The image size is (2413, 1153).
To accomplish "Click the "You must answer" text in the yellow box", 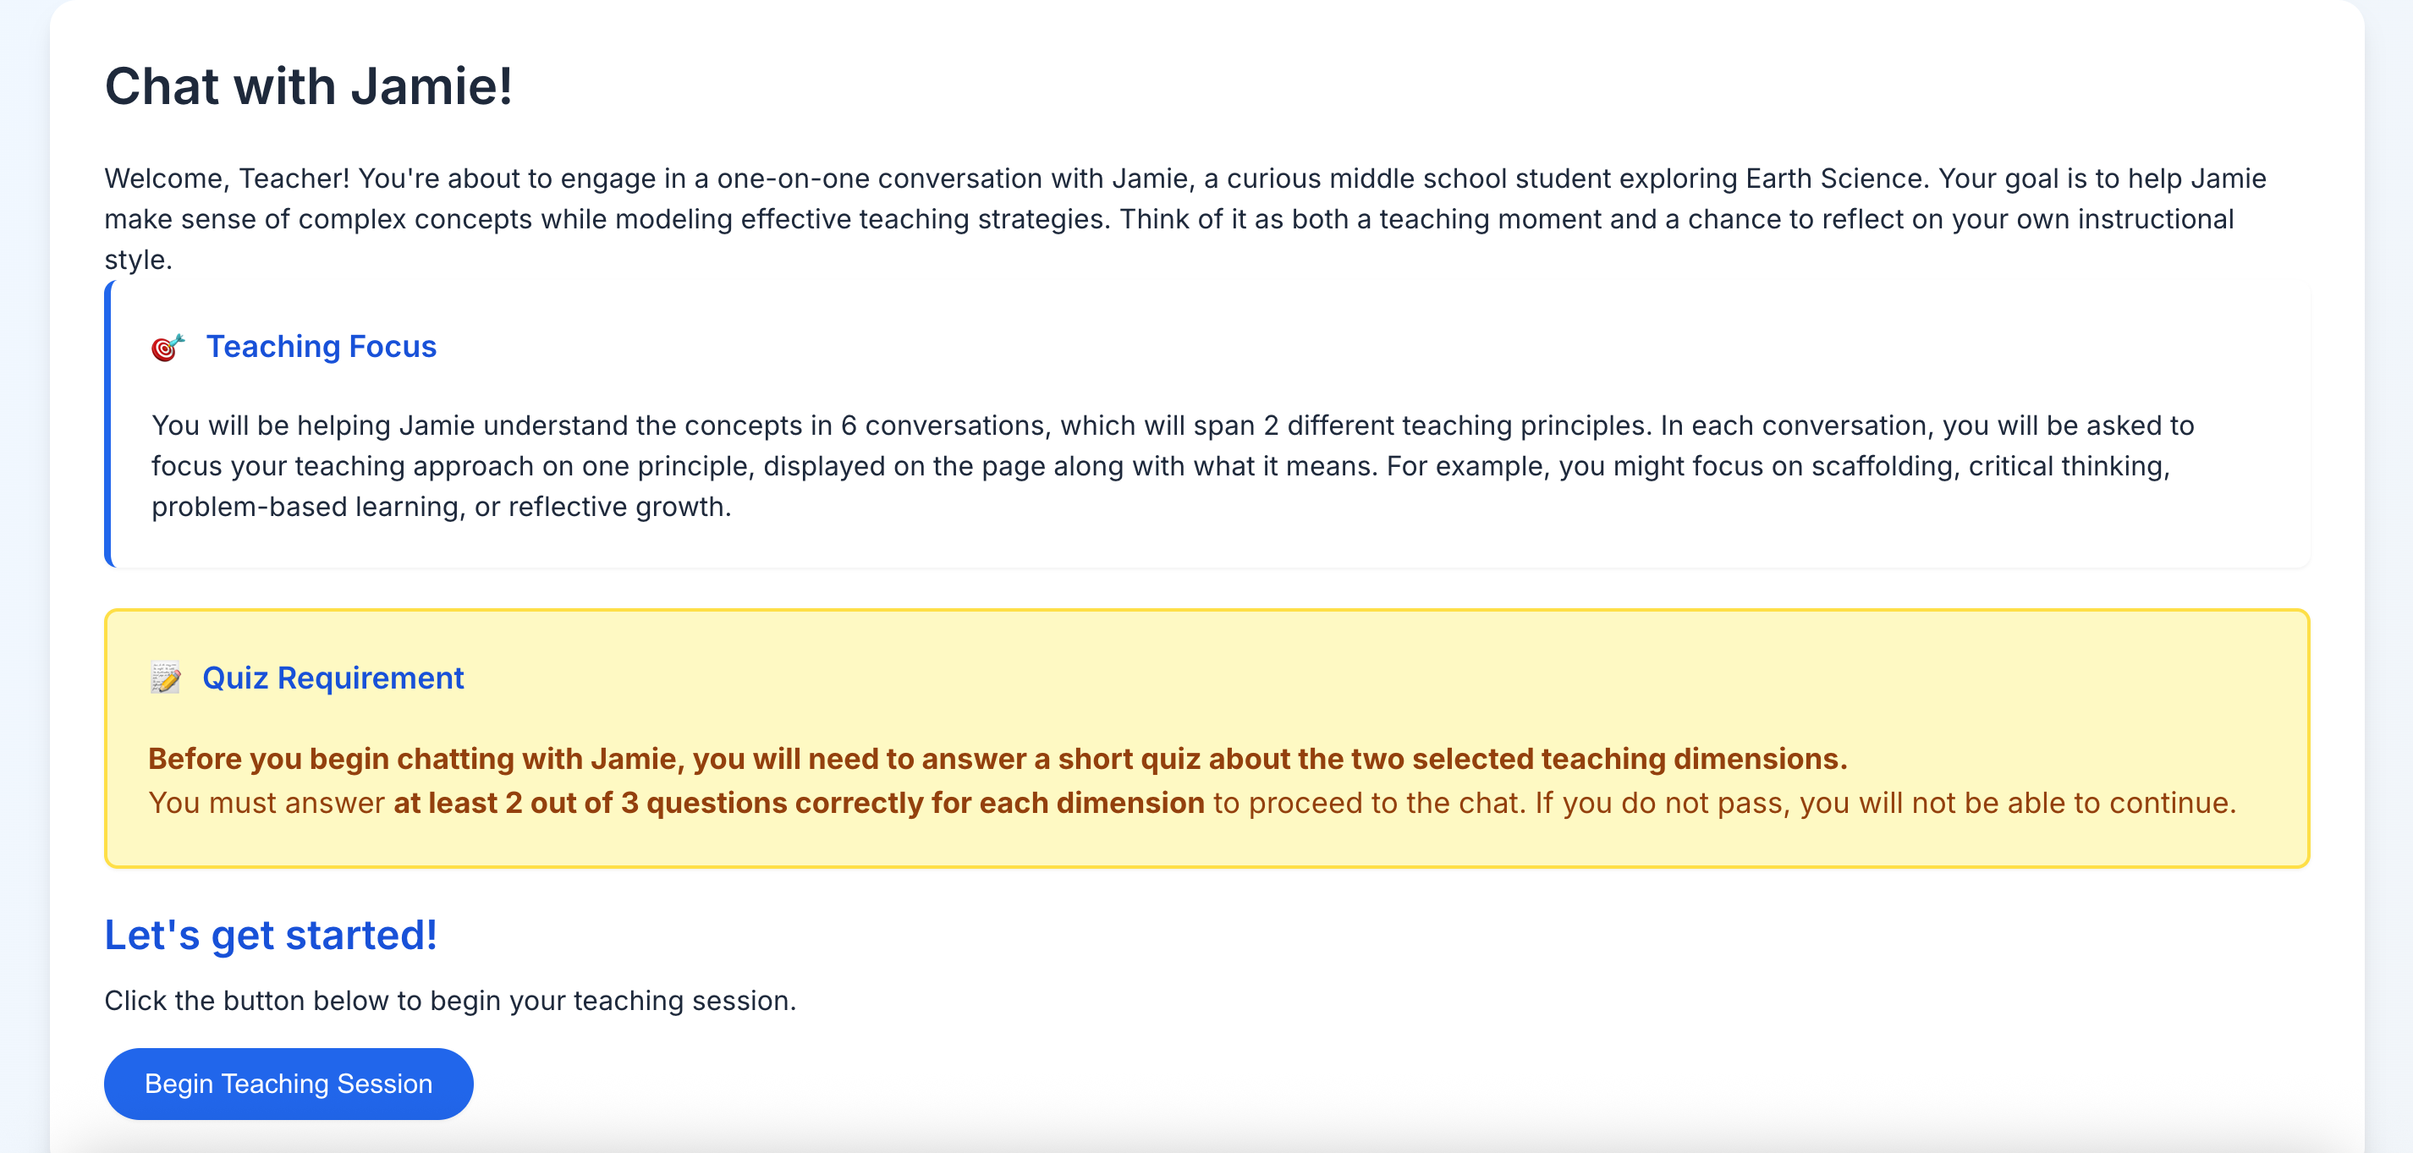I will (266, 803).
